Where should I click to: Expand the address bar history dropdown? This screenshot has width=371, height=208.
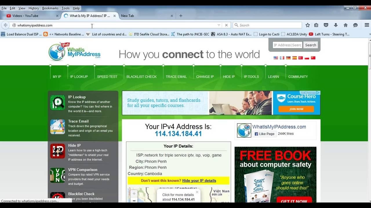(x=219, y=25)
